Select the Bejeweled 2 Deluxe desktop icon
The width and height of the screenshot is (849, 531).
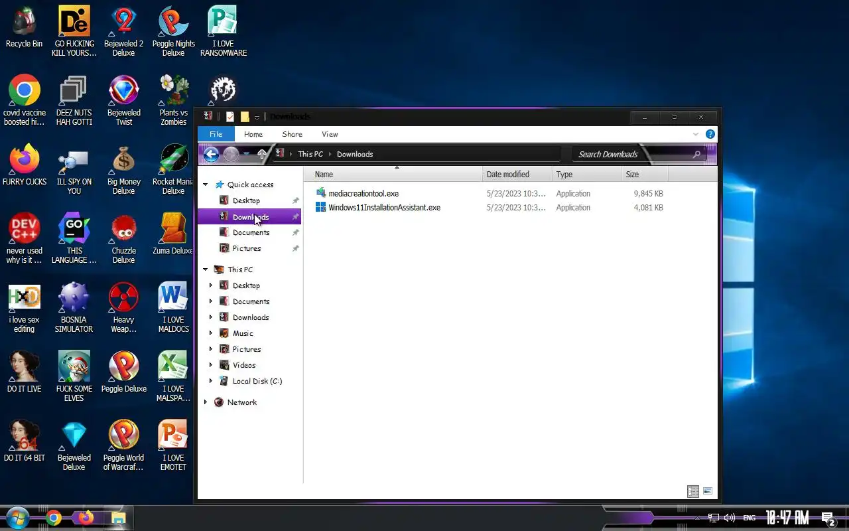123,32
